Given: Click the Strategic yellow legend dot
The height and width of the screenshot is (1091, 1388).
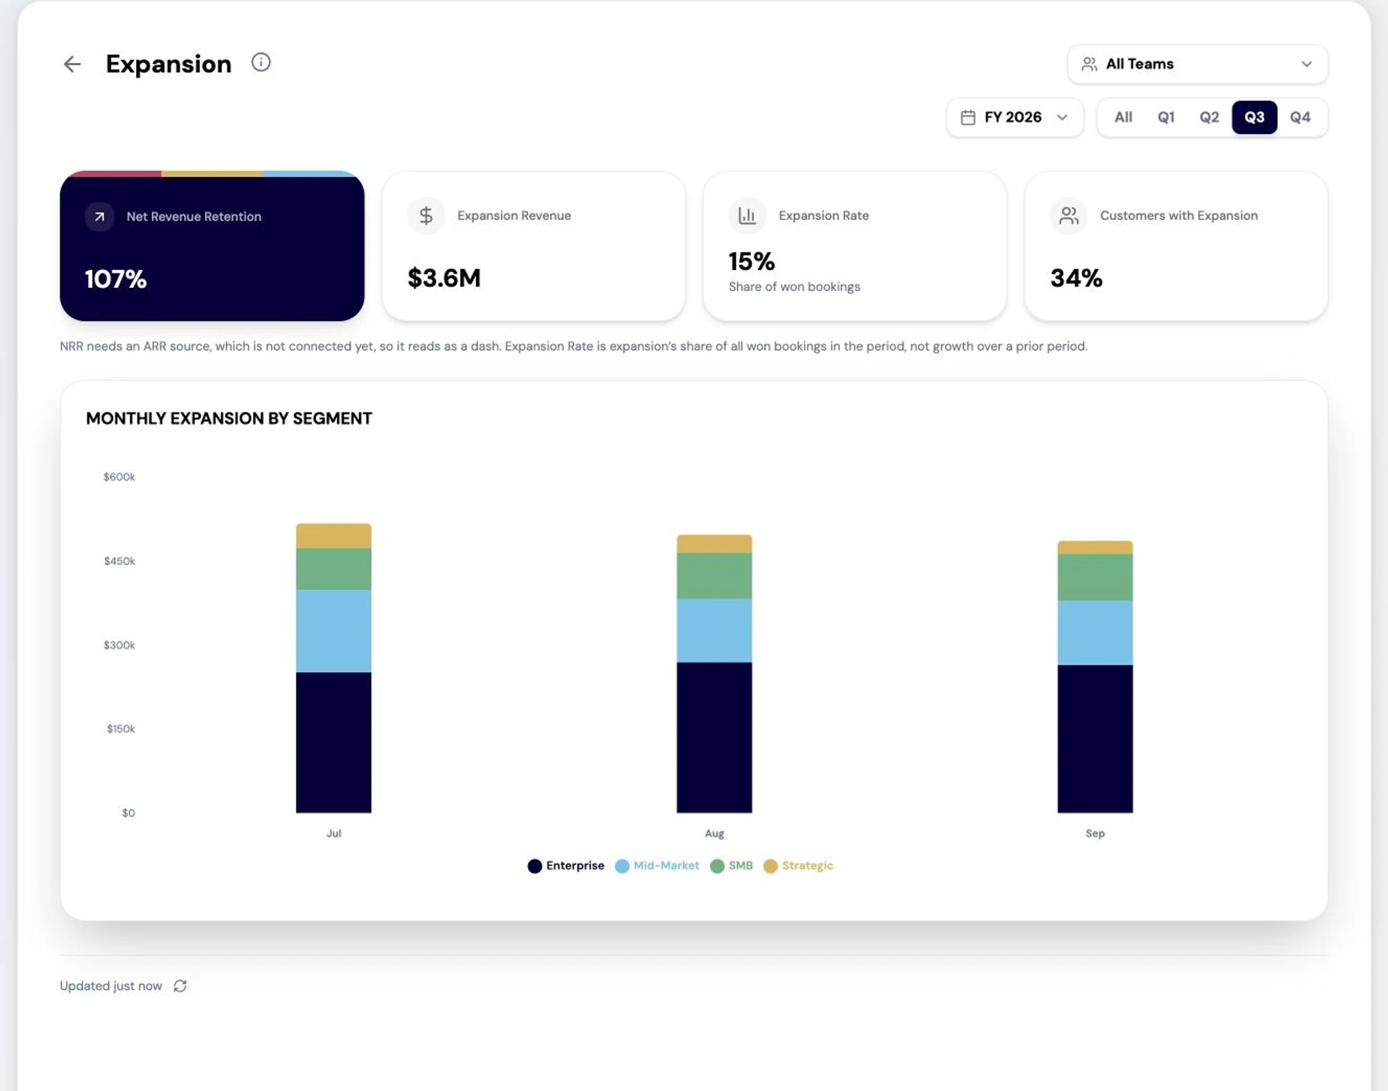Looking at the screenshot, I should (770, 866).
